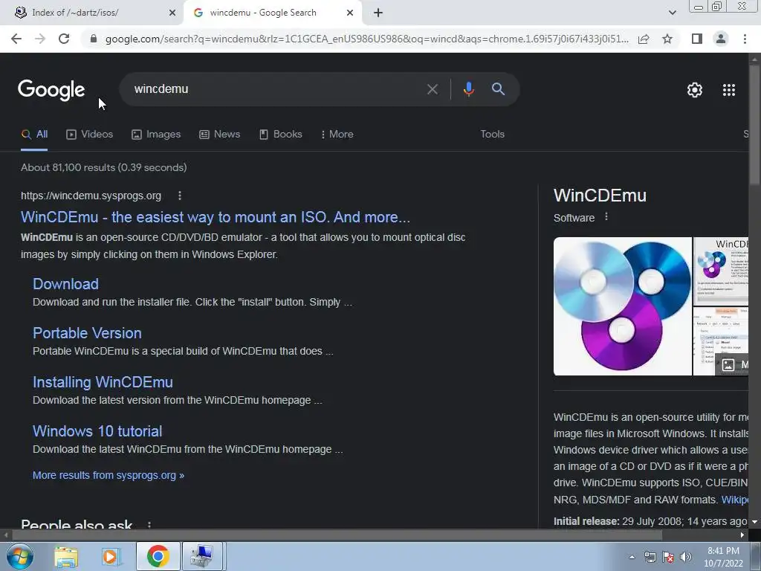Image resolution: width=761 pixels, height=571 pixels.
Task: Open the Installing WinCDEmu sitelink
Action: 103,382
